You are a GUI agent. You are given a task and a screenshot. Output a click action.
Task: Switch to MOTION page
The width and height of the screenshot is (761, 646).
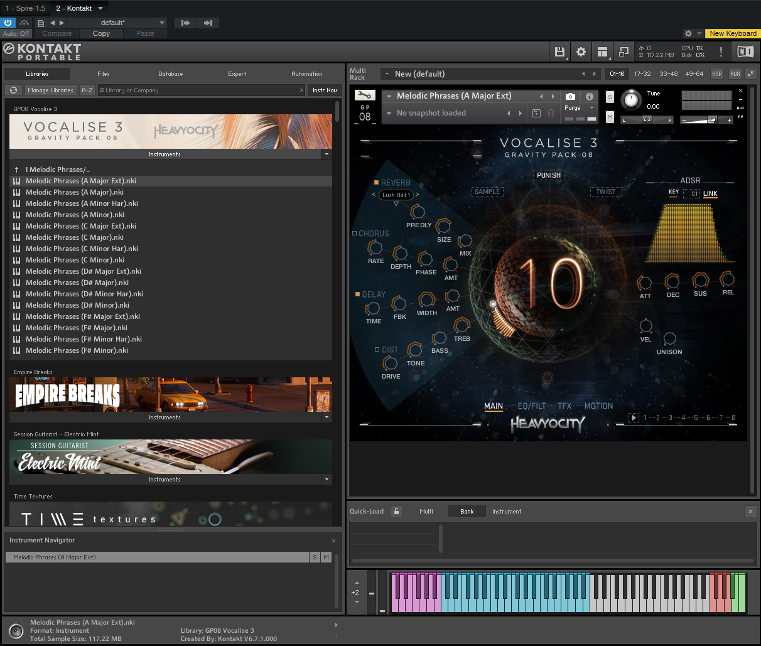tap(598, 406)
